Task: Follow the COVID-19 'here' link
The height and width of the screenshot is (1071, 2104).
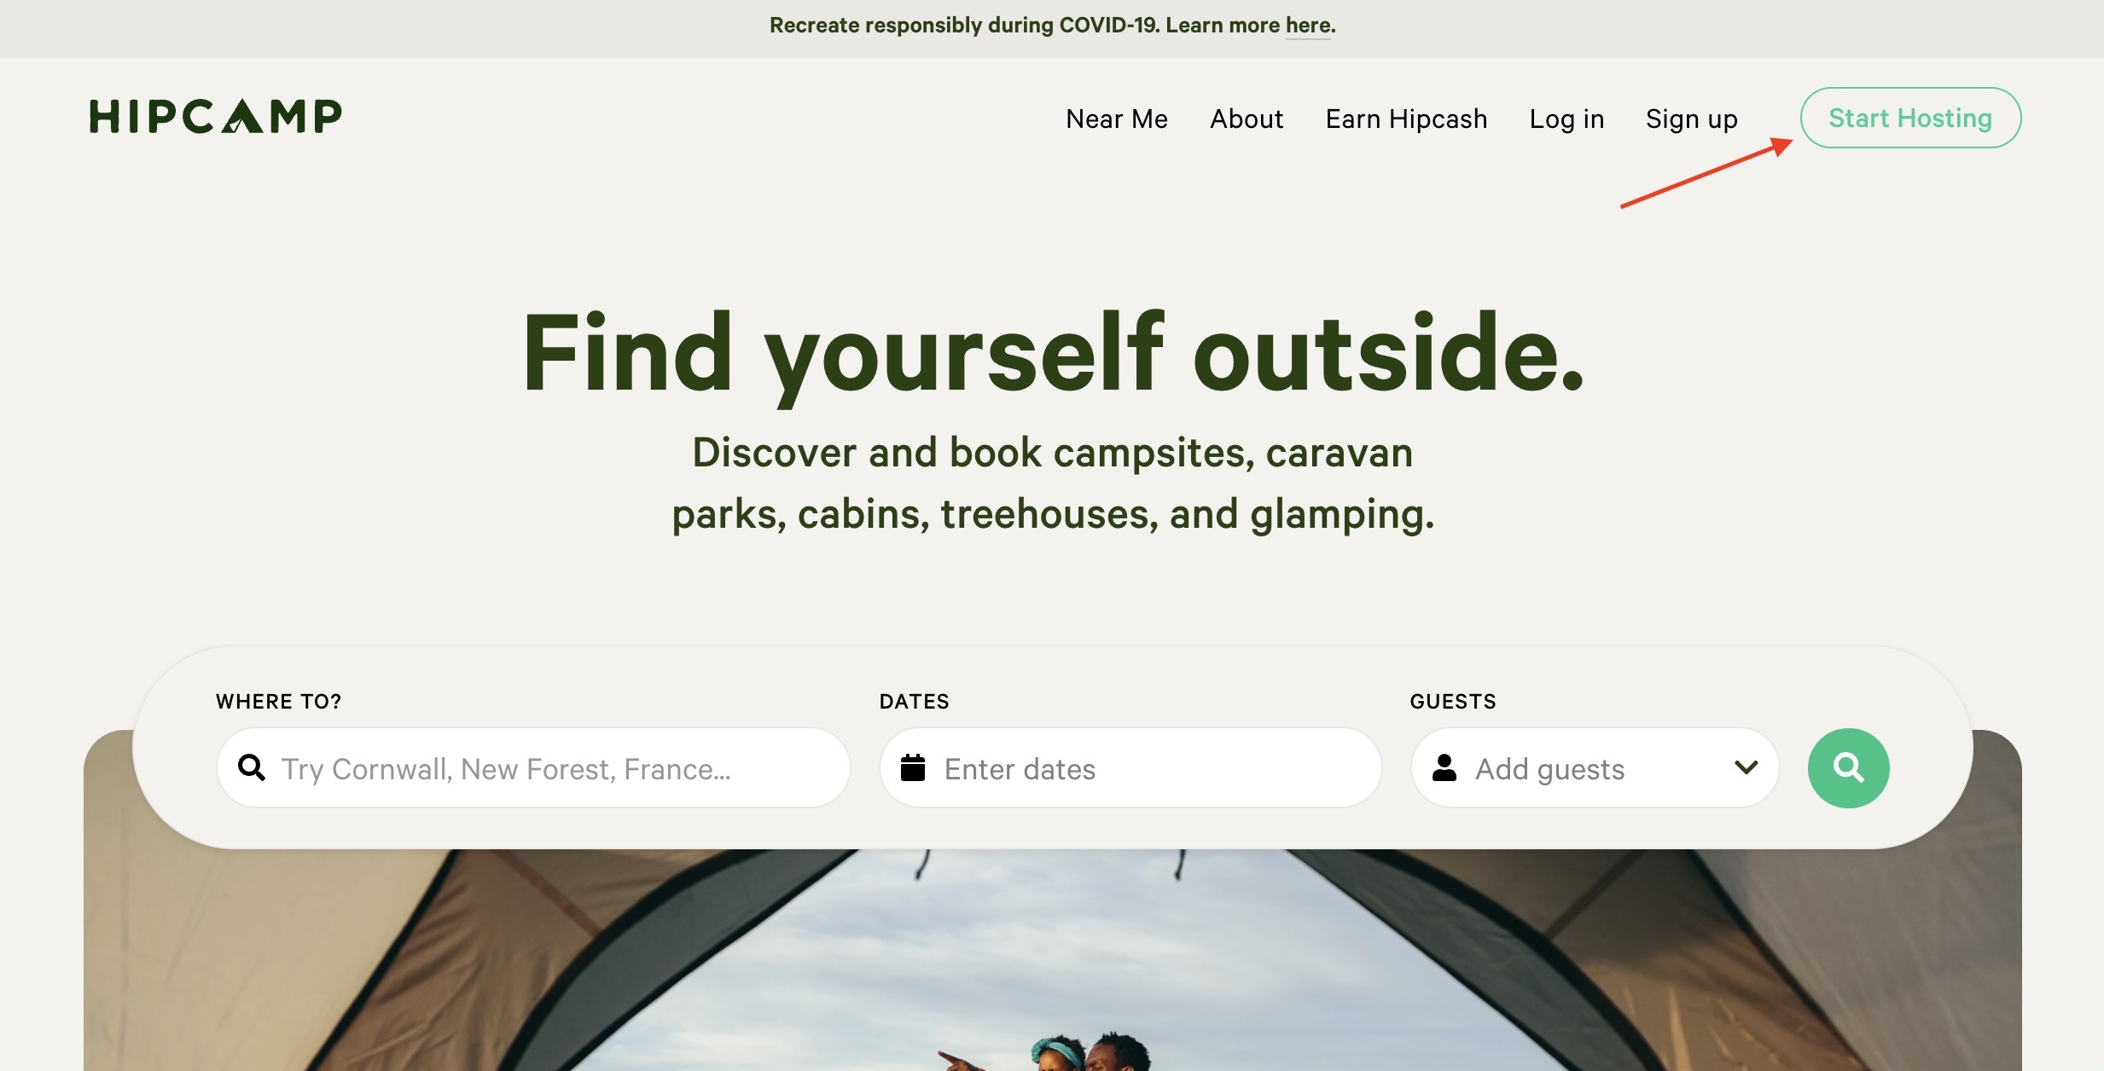Action: click(x=1308, y=26)
